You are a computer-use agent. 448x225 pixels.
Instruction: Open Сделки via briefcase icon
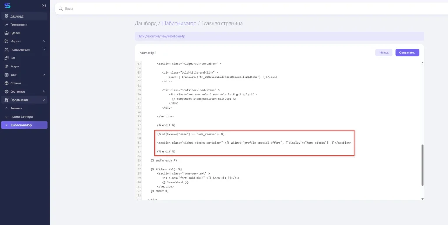[x=6, y=33]
